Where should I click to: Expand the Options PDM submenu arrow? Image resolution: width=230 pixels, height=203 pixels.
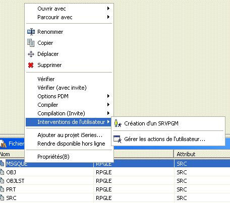tap(108, 96)
